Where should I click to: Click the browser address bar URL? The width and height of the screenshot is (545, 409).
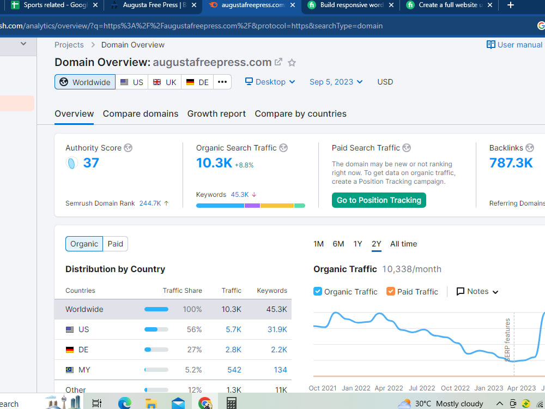191,26
